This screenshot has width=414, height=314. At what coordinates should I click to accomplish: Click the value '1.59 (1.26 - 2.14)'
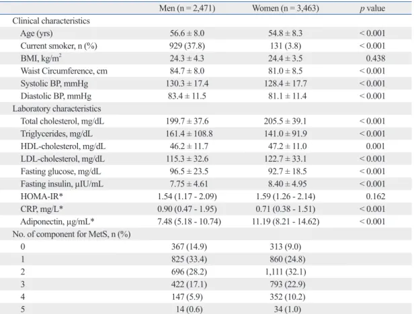pyautogui.click(x=286, y=197)
